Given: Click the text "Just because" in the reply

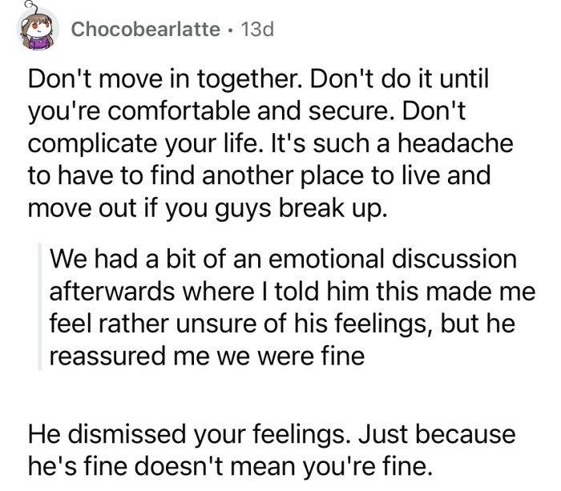Looking at the screenshot, I should pyautogui.click(x=437, y=434).
